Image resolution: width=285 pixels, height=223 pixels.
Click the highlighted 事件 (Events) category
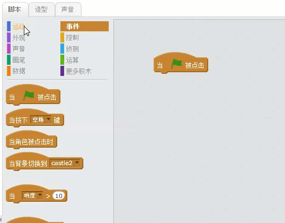point(85,27)
